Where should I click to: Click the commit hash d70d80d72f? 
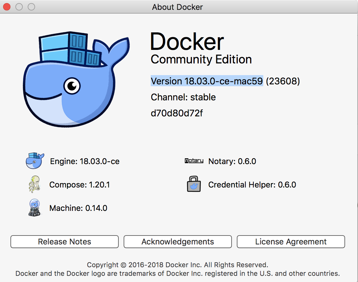tap(177, 113)
